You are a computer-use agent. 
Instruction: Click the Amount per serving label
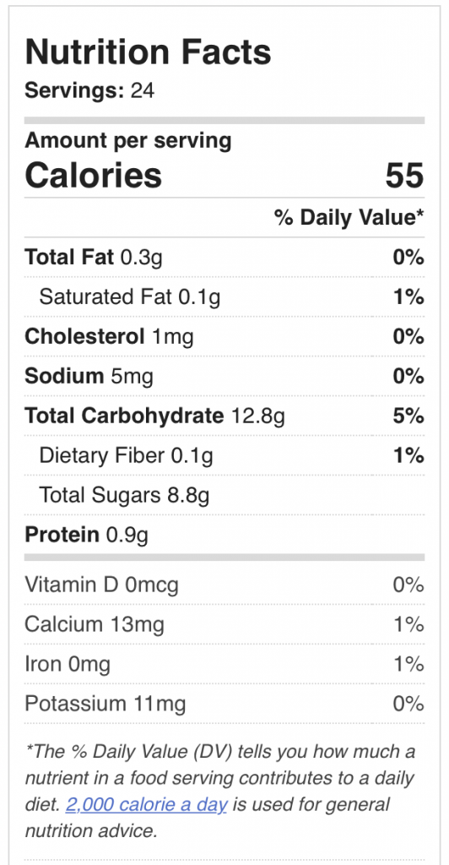click(128, 141)
